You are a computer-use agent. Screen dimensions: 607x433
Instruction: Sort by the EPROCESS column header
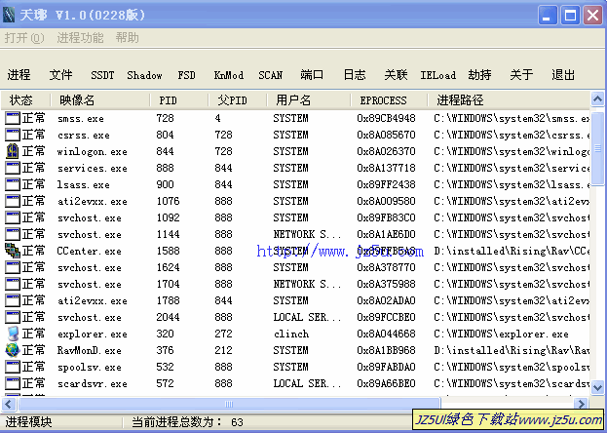(389, 100)
